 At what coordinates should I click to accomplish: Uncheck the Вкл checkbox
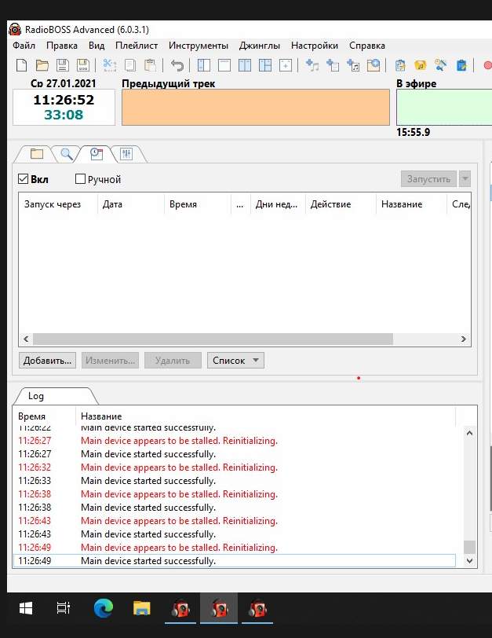pyautogui.click(x=24, y=179)
